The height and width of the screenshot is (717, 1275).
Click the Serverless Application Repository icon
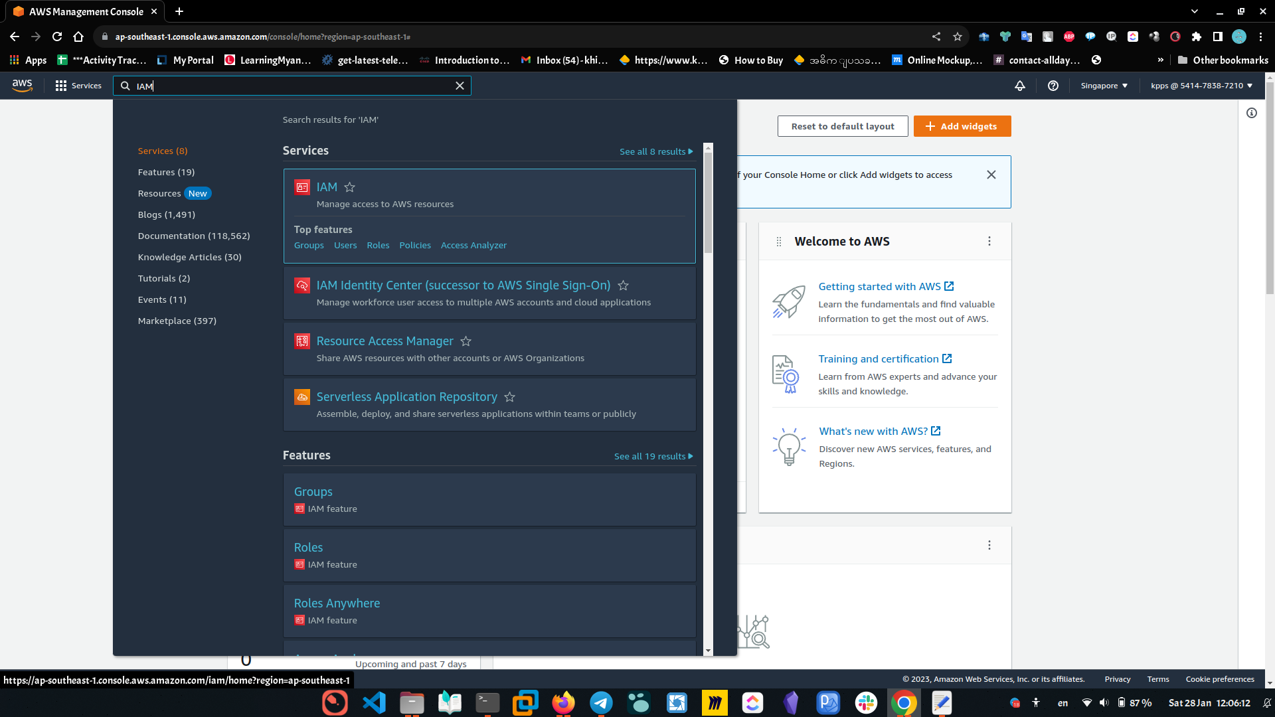click(302, 397)
